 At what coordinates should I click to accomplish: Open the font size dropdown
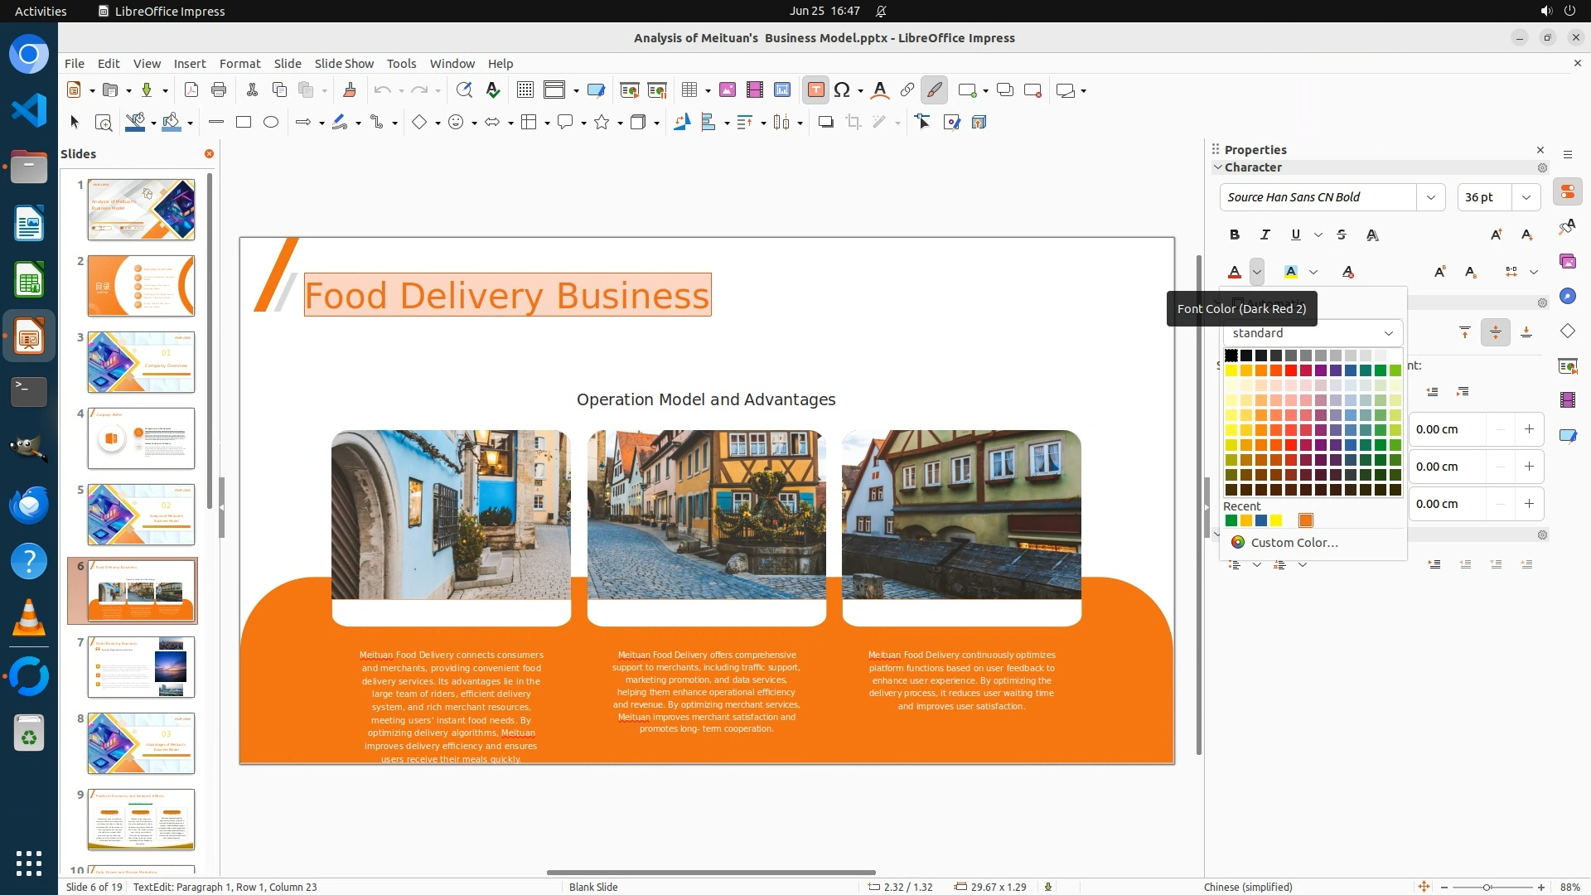coord(1526,197)
